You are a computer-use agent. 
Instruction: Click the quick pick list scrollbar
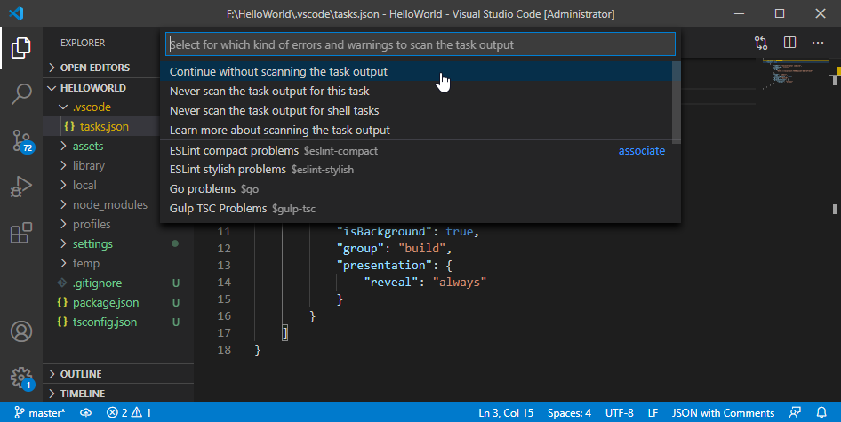coord(676,102)
